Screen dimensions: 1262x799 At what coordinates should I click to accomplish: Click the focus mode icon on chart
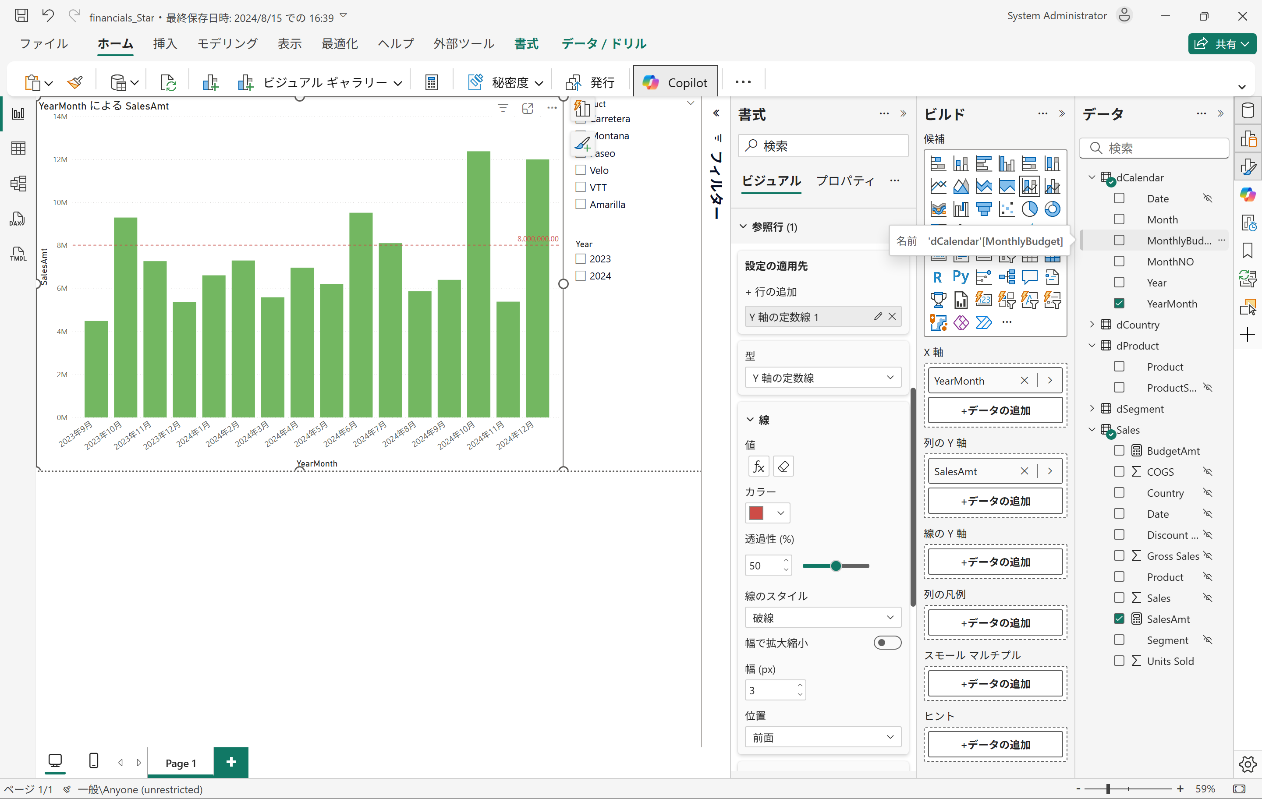click(527, 109)
